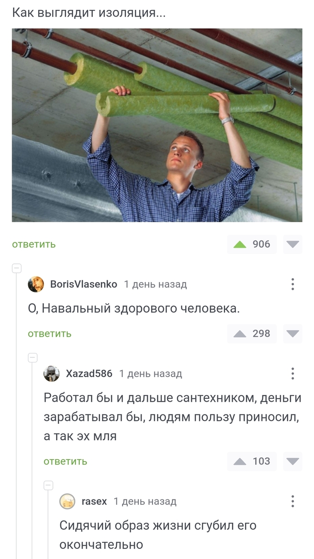Open Xazad586's avatar picture

(52, 374)
